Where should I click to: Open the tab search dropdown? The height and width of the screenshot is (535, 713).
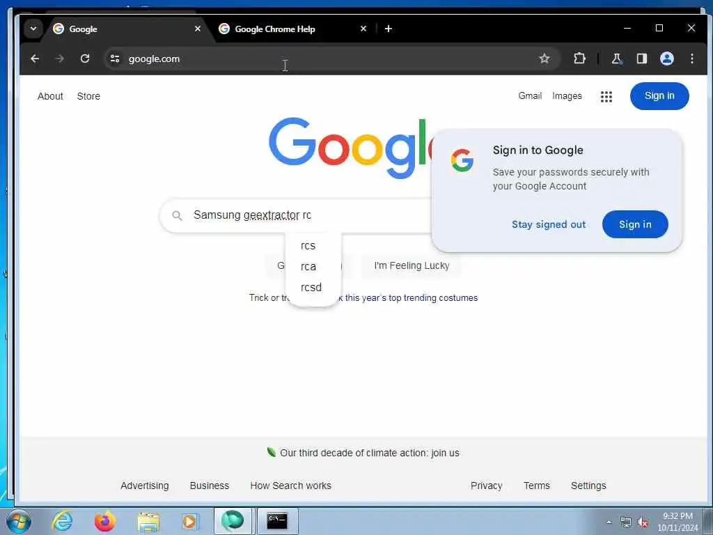(33, 29)
